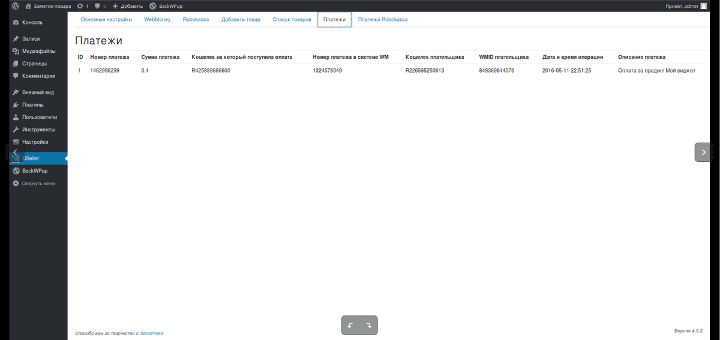Click wallet R425889686600 cell
Viewport: 720px width, 340px height.
tap(211, 71)
